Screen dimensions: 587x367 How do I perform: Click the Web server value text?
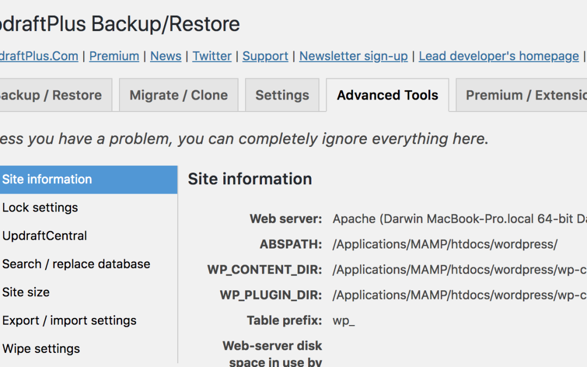click(460, 219)
